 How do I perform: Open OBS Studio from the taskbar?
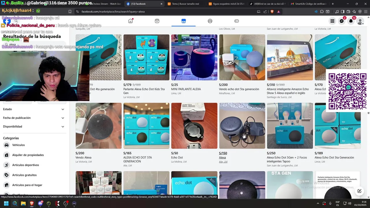66,203
